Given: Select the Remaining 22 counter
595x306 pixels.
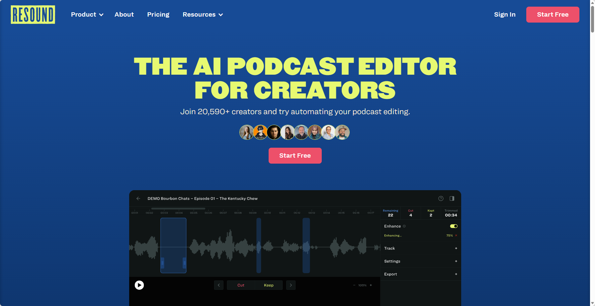Looking at the screenshot, I should [390, 213].
